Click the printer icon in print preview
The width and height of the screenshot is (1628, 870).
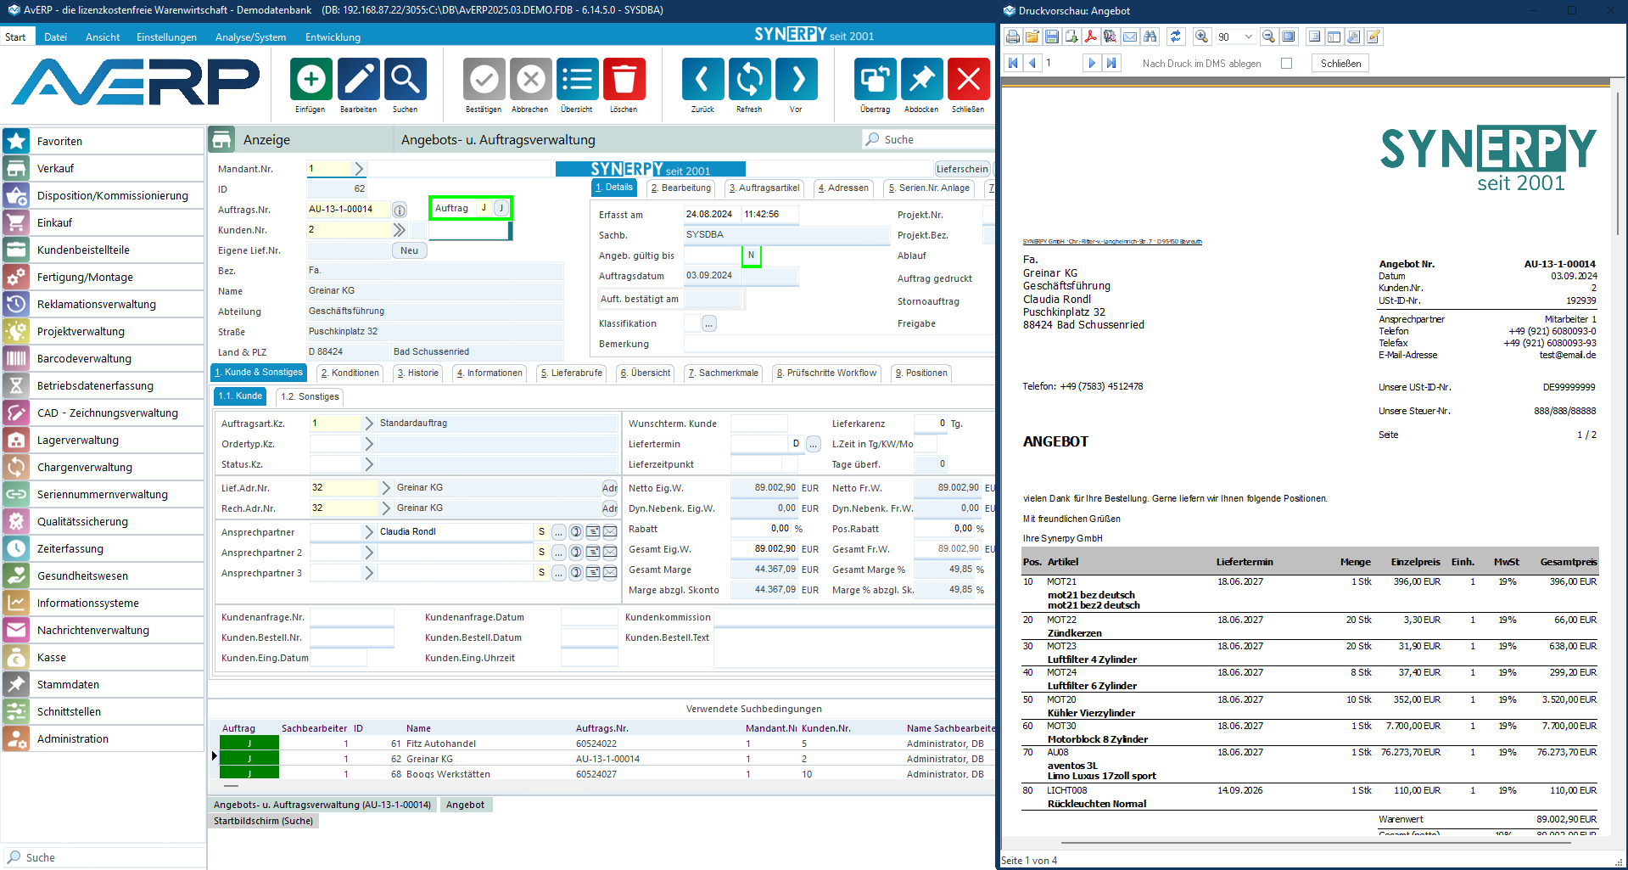(1013, 36)
